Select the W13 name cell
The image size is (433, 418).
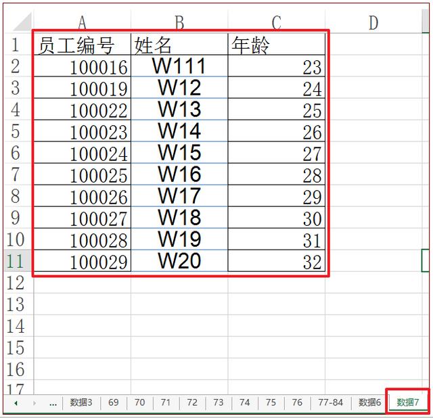(x=179, y=110)
